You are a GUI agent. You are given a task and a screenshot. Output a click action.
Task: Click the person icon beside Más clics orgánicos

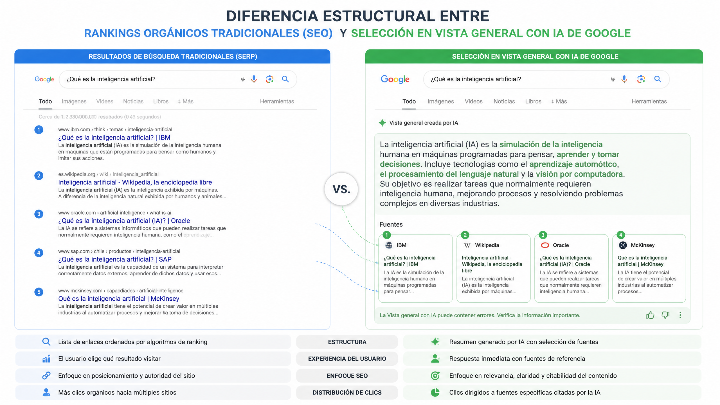46,392
